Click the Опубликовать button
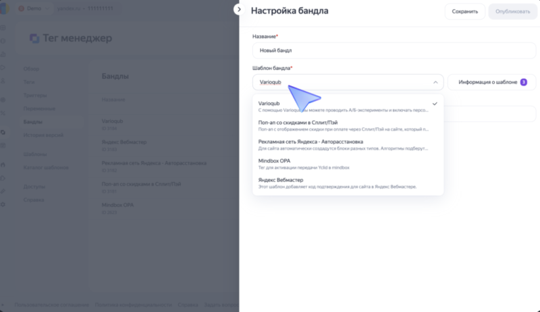Viewport: 540px width, 312px height. [x=512, y=11]
